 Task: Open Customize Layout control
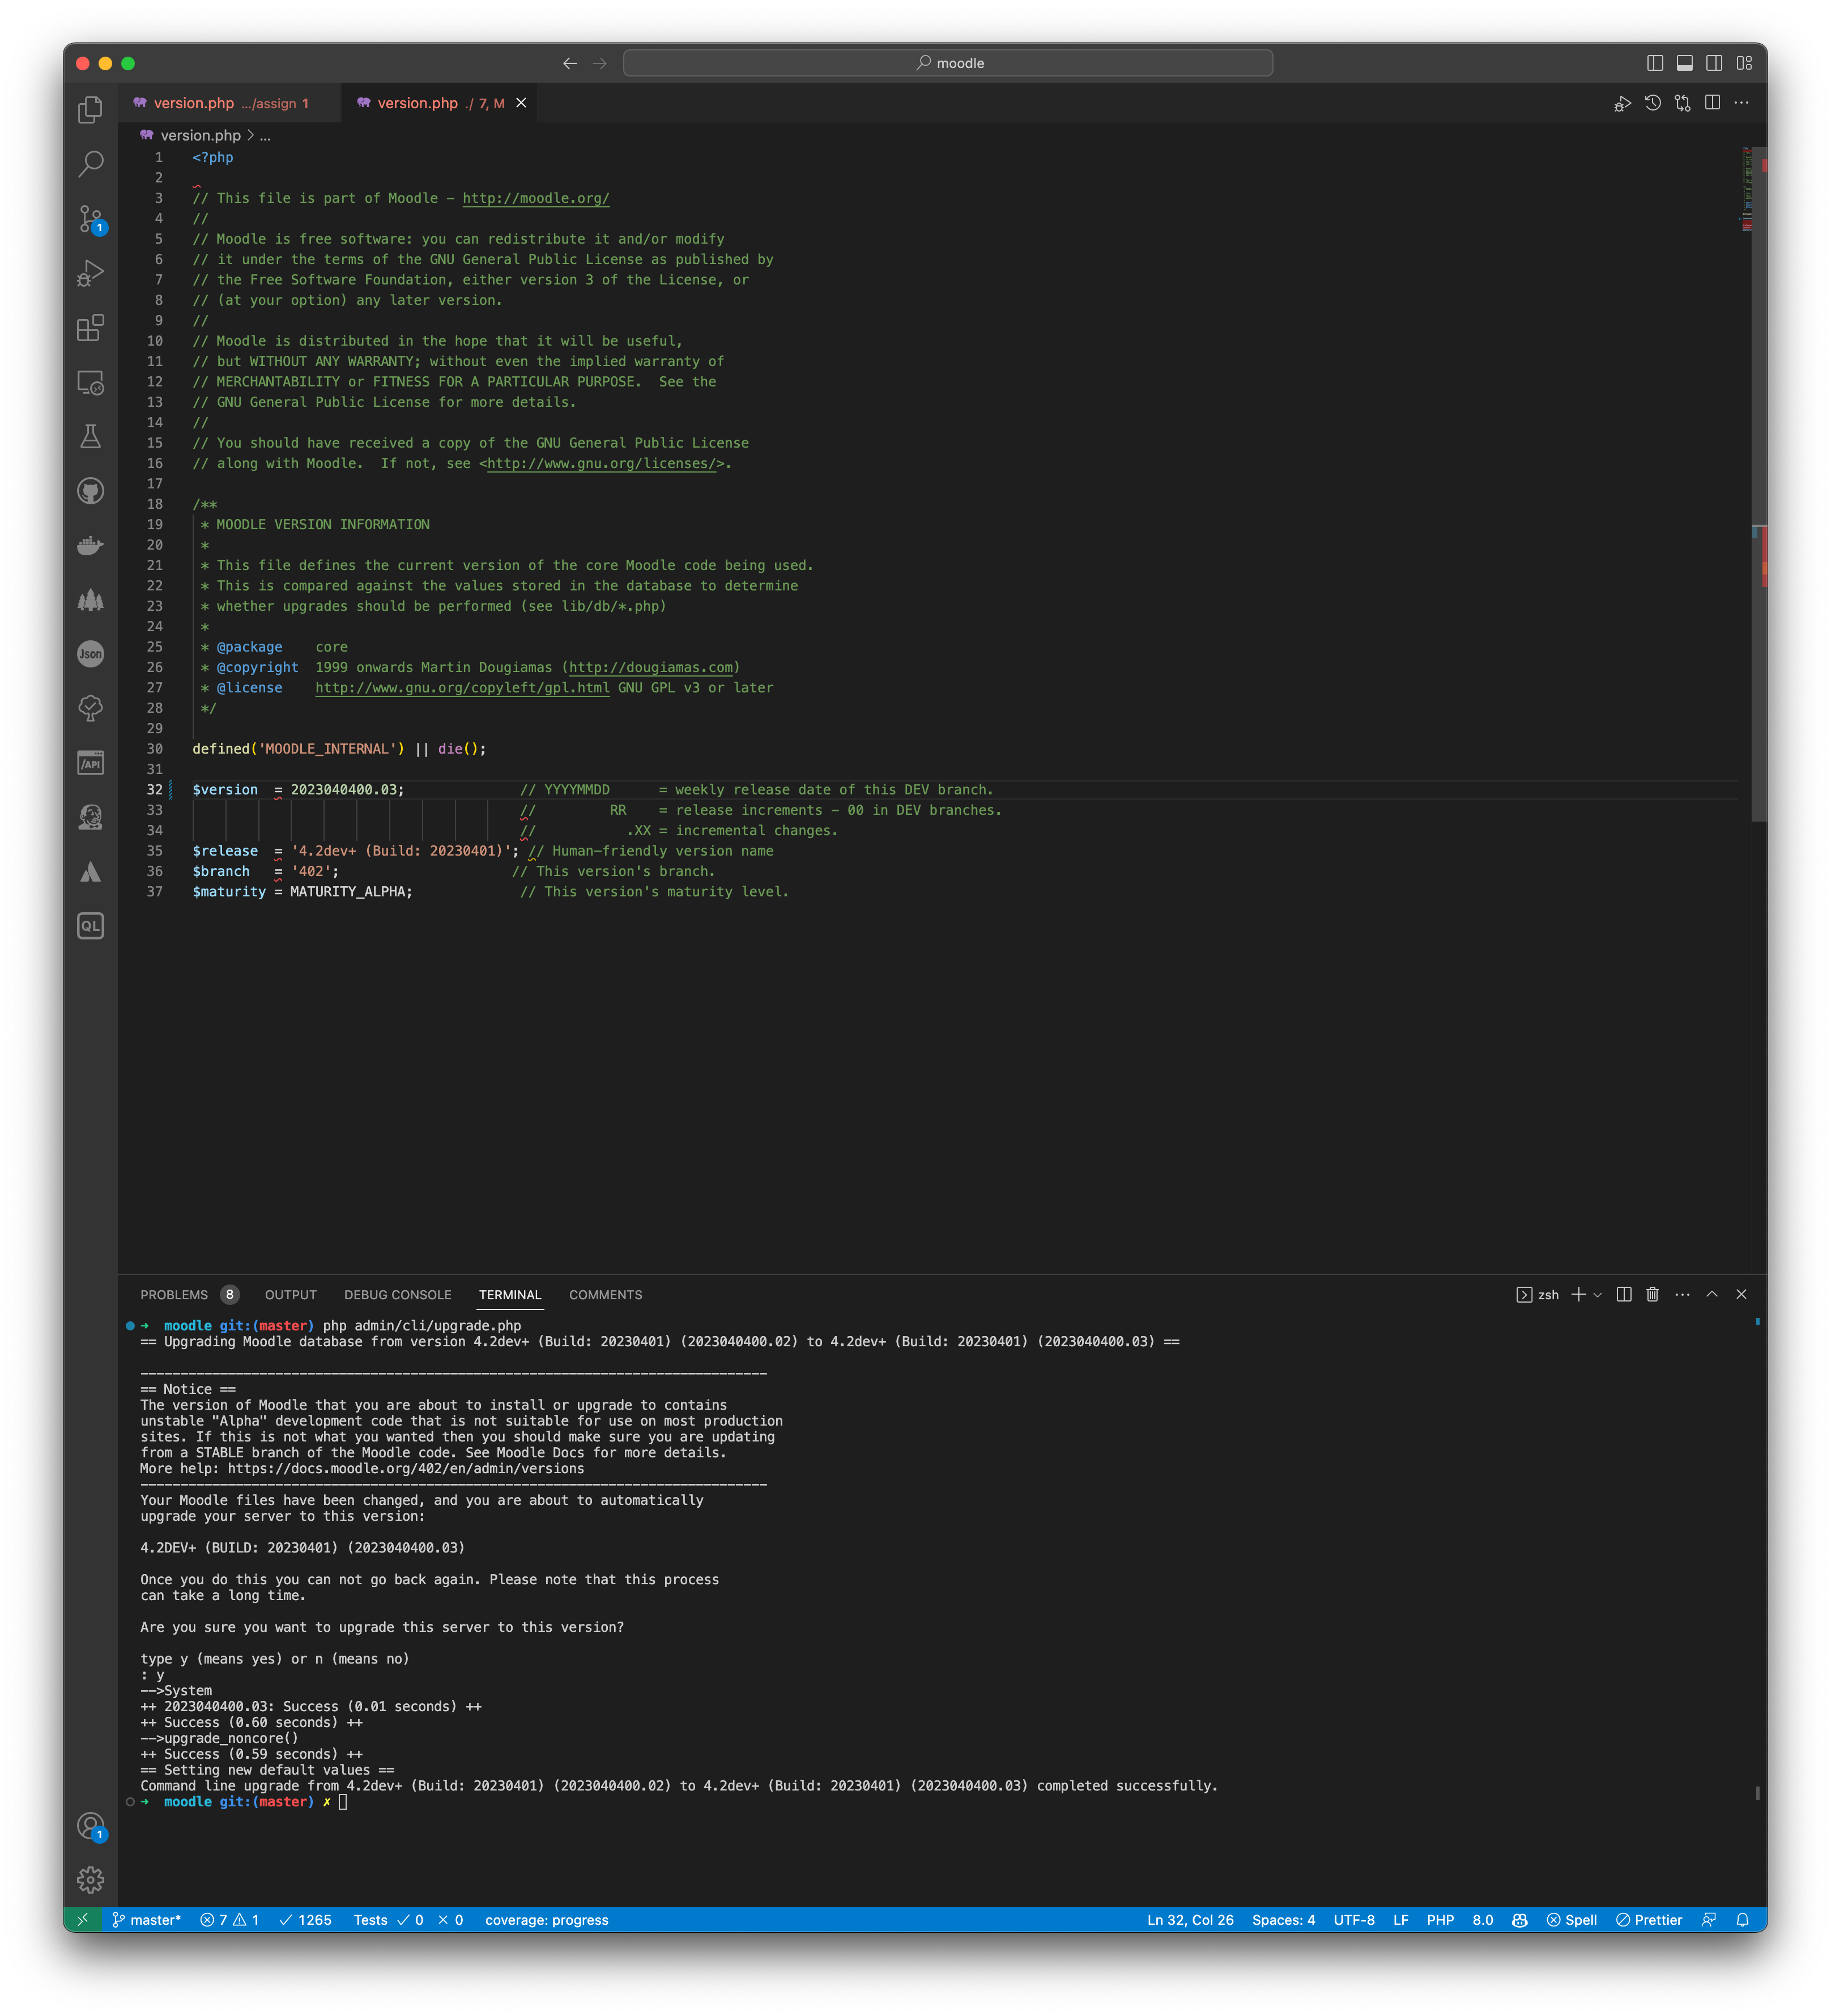1745,63
